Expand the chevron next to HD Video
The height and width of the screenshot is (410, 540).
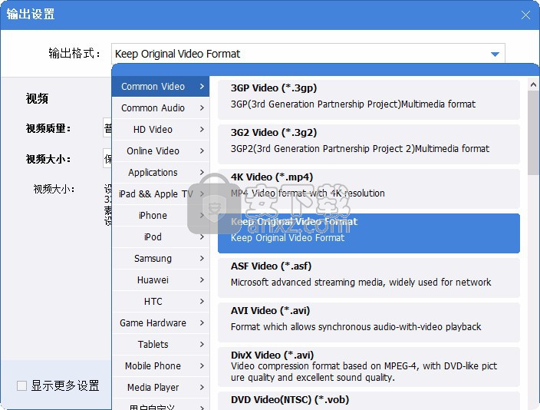pos(202,129)
